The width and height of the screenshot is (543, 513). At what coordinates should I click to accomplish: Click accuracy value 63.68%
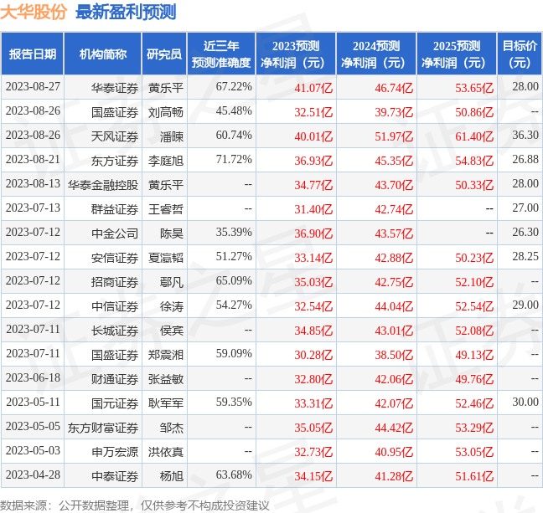[234, 475]
